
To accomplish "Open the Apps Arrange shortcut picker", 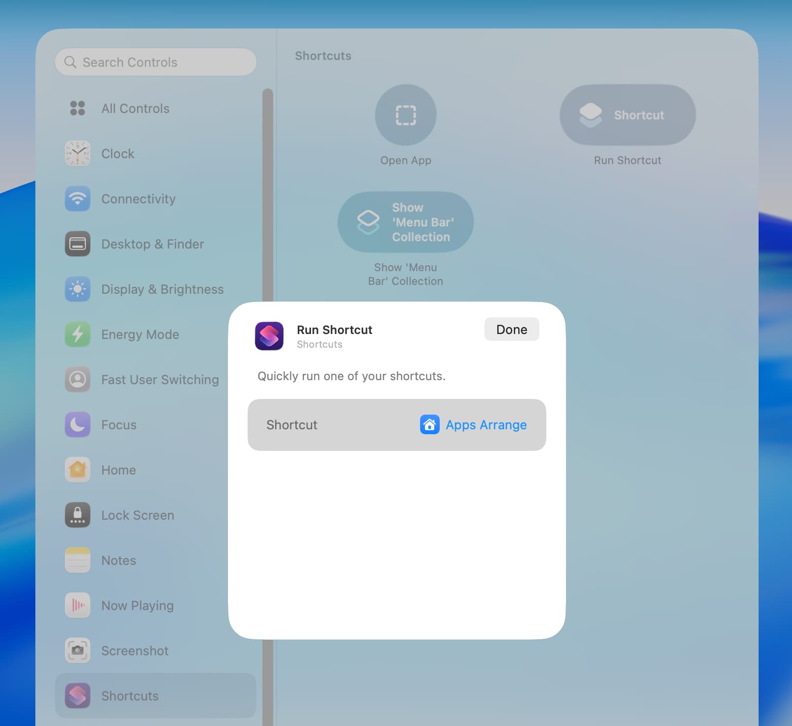I will (x=474, y=425).
